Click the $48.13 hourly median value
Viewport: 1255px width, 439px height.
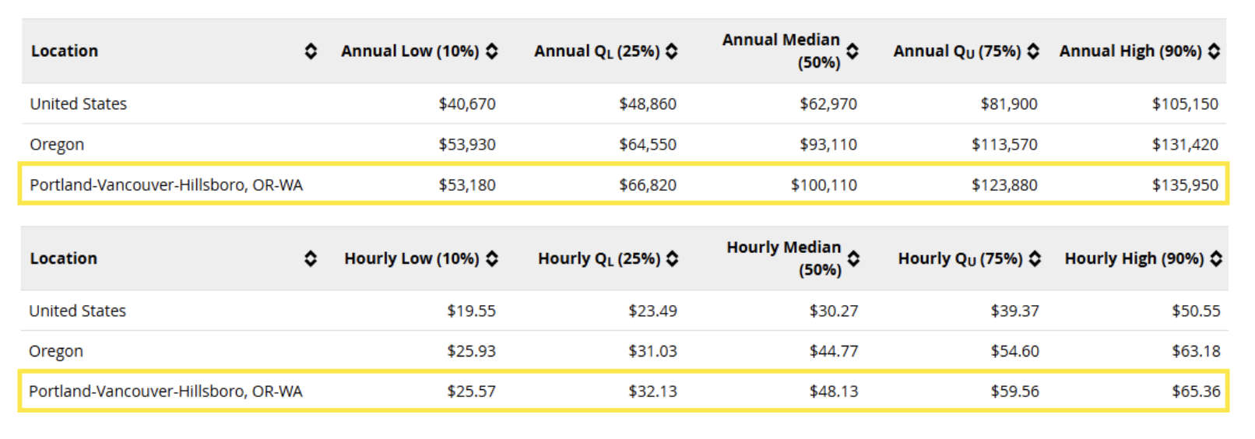(833, 392)
